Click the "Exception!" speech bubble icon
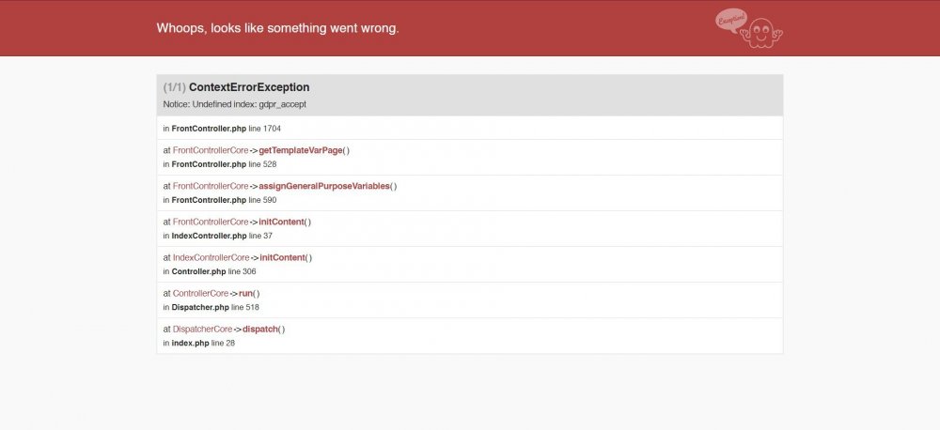 [730, 21]
